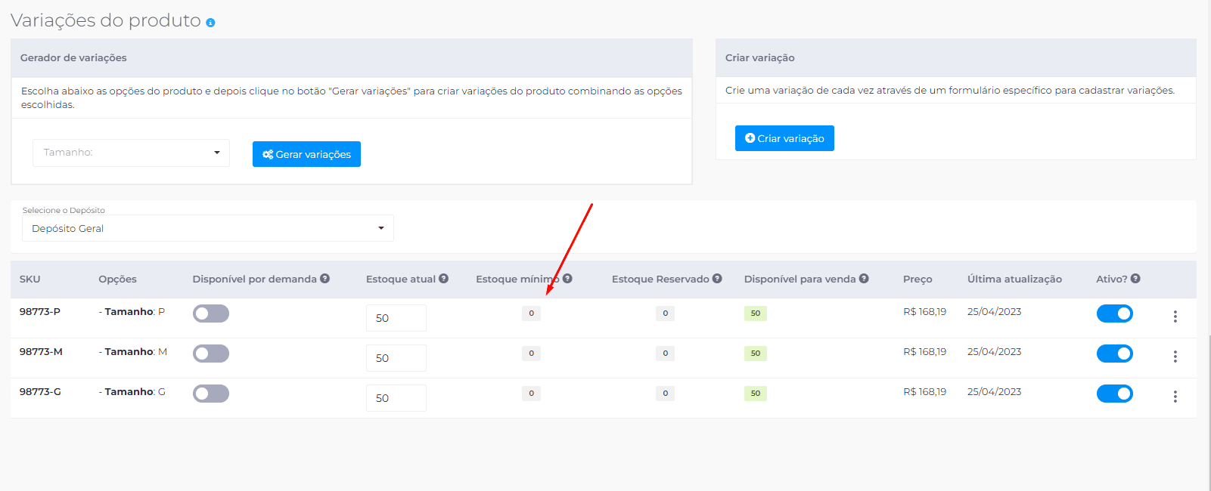Open three-dot menu for SKU 98773-P
Screen dimensions: 1211x491
[x=1175, y=317]
